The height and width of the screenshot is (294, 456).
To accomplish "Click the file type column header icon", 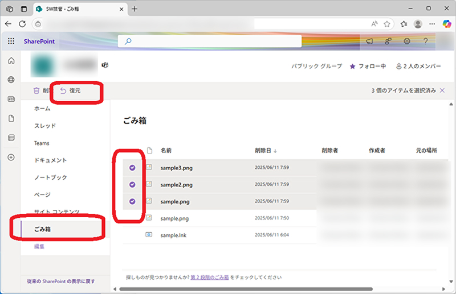I will pyautogui.click(x=149, y=150).
